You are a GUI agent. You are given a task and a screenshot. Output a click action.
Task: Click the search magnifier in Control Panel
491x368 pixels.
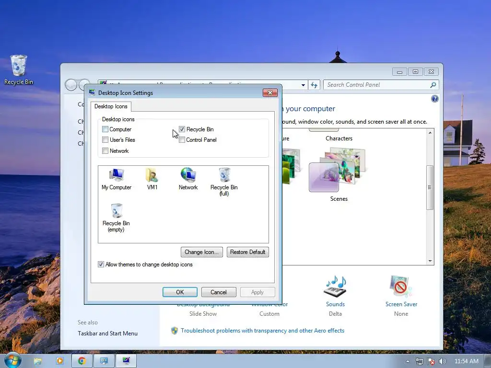coord(433,85)
